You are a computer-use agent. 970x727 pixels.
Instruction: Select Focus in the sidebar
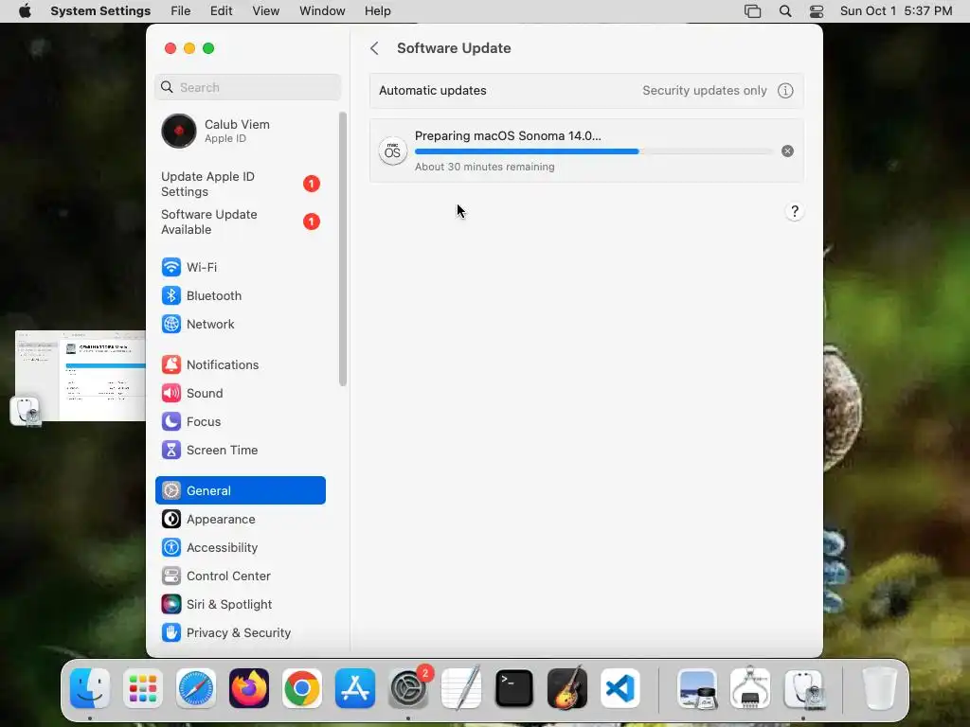tap(240, 421)
